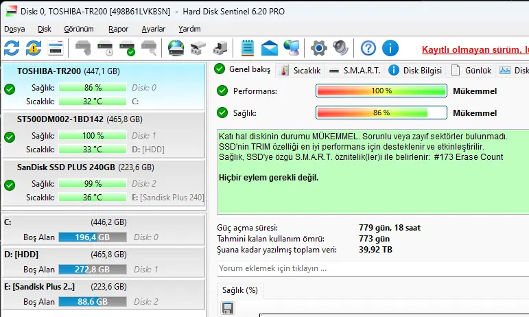This screenshot has height=317, width=529.
Task: Click the Hiçbir eylem gerekli değil text
Action: (x=268, y=178)
